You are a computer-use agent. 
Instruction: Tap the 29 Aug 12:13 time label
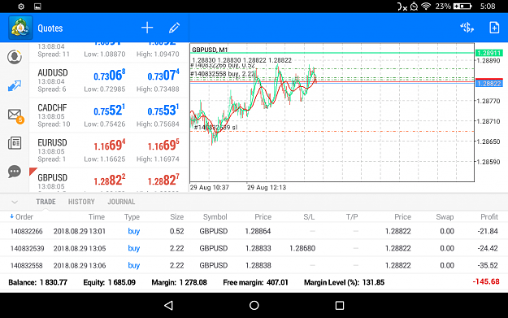267,187
